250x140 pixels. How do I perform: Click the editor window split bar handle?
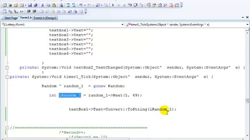coord(247,30)
